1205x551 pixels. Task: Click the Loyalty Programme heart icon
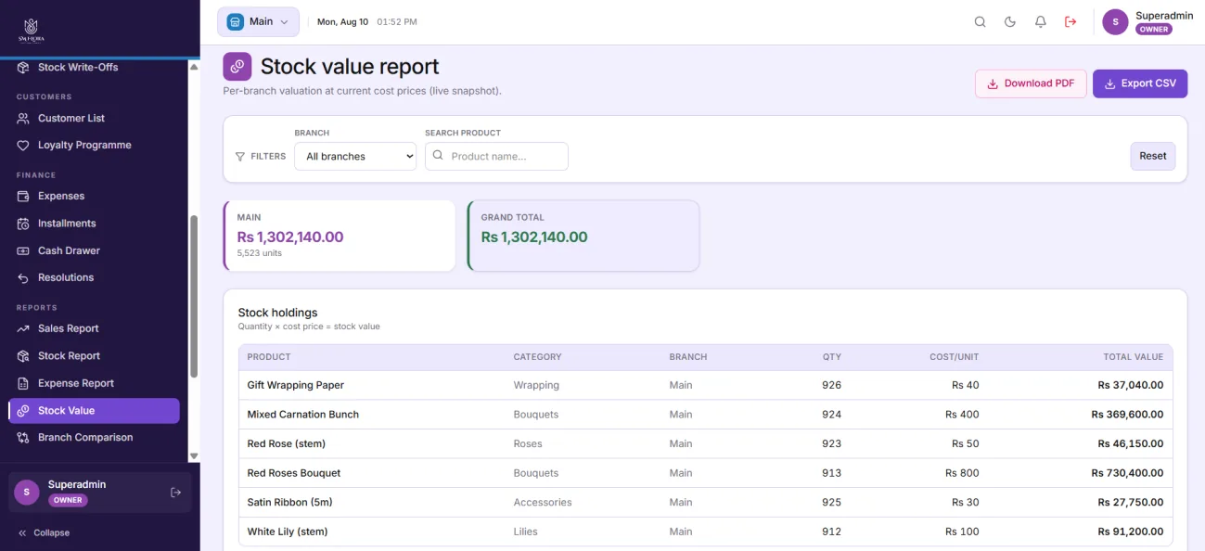pos(23,146)
